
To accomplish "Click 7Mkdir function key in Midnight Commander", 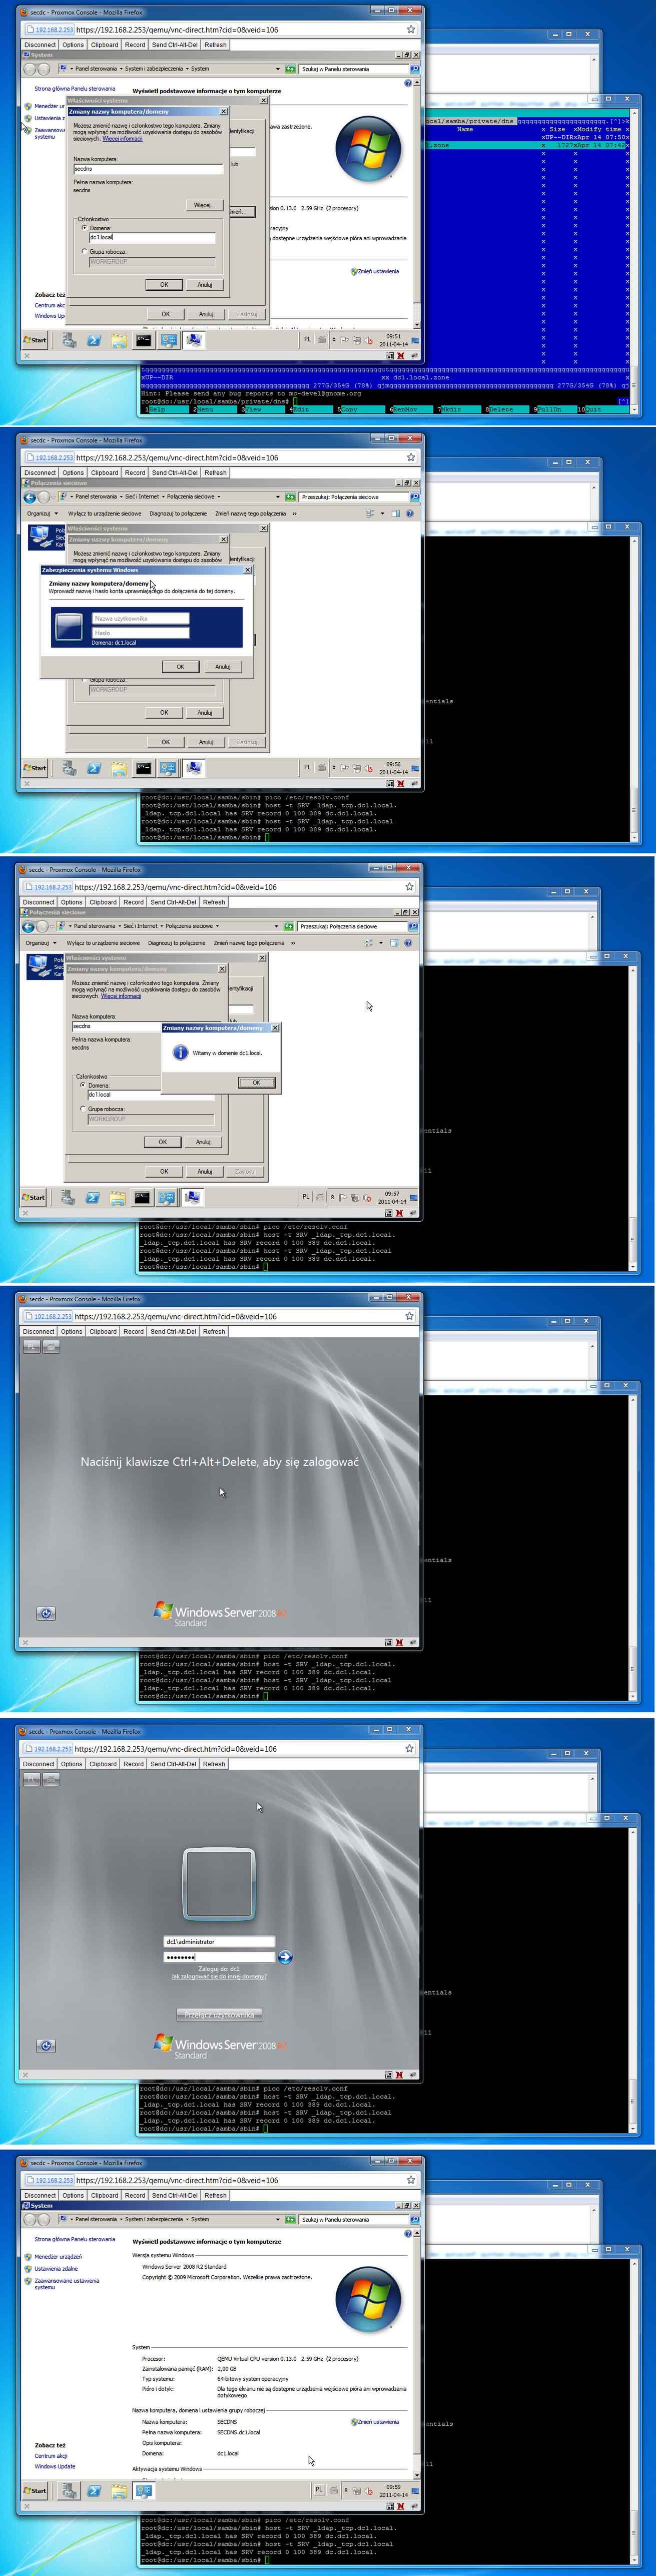I will coord(452,409).
